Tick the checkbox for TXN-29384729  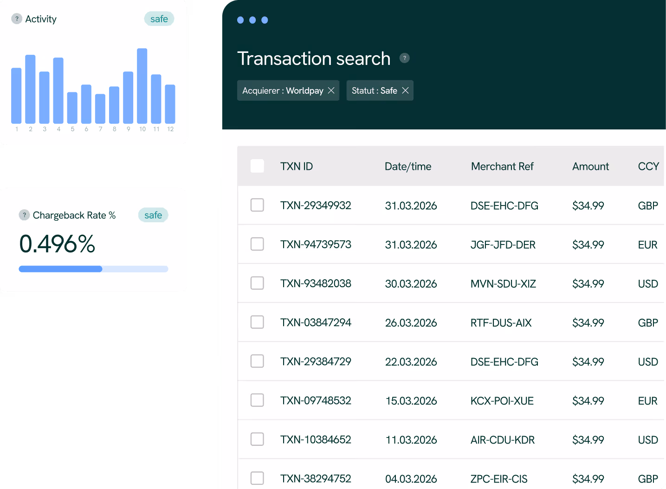point(257,361)
